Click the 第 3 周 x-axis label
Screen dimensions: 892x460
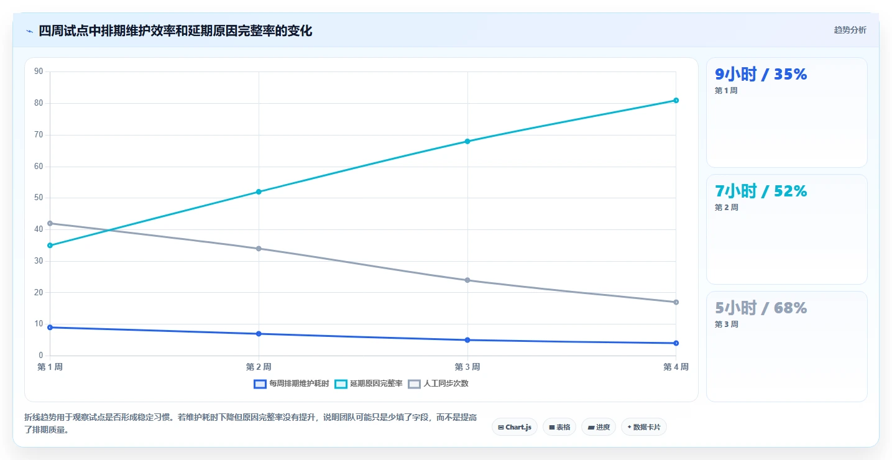point(467,367)
